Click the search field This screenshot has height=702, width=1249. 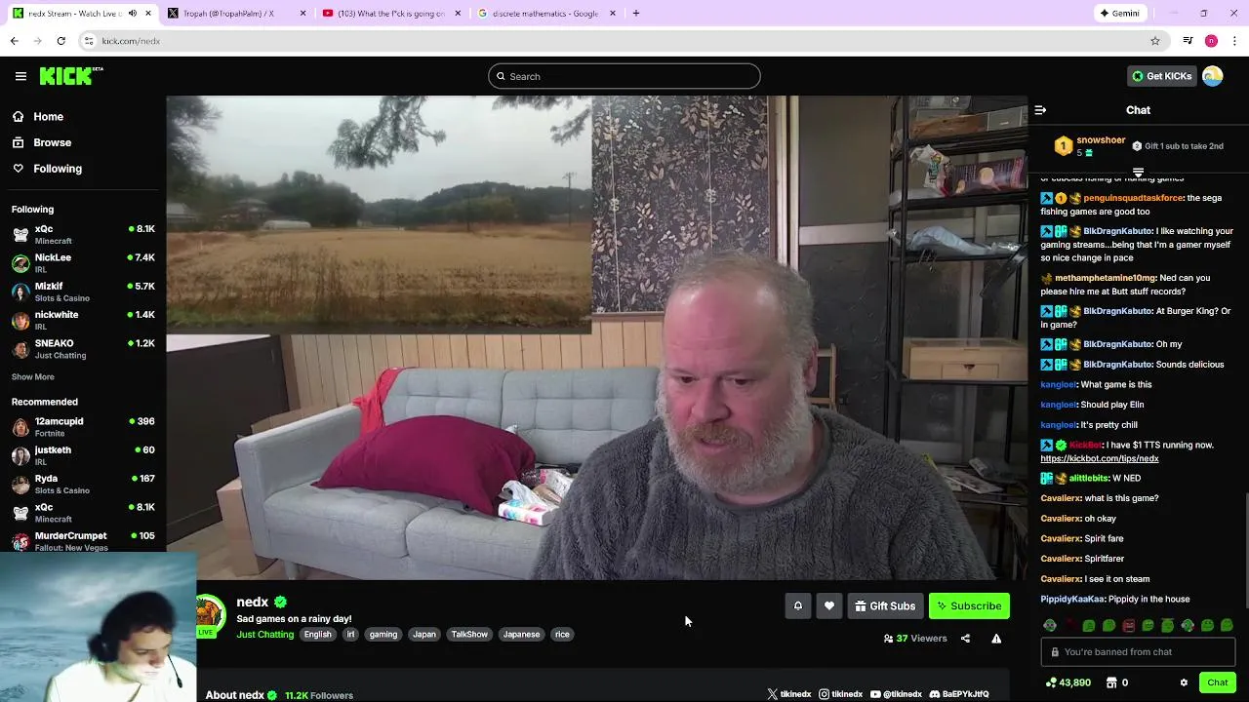[x=624, y=76]
